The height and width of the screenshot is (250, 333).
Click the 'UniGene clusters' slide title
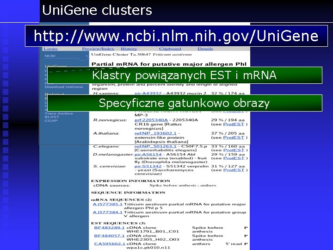coord(97,10)
